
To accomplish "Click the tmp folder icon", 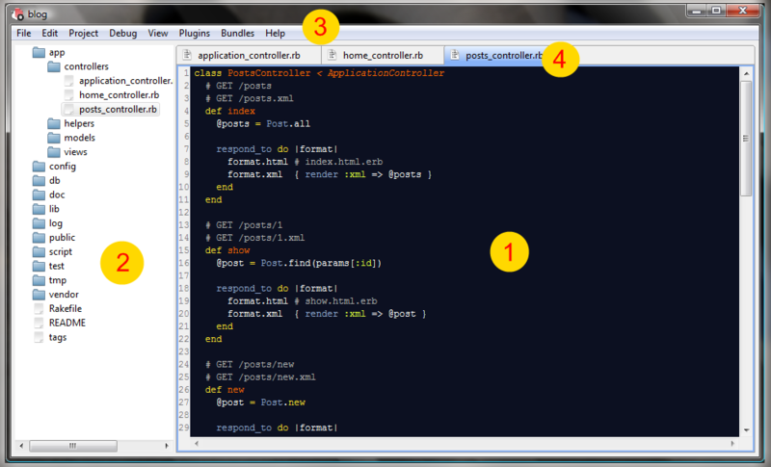I will pos(39,280).
